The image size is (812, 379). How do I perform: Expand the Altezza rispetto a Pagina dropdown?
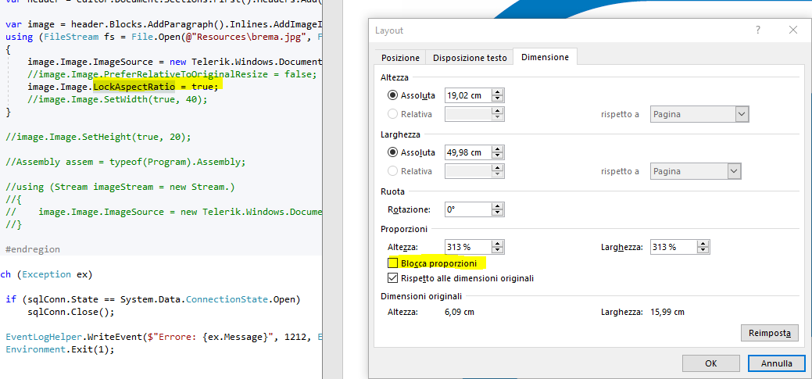tap(742, 114)
